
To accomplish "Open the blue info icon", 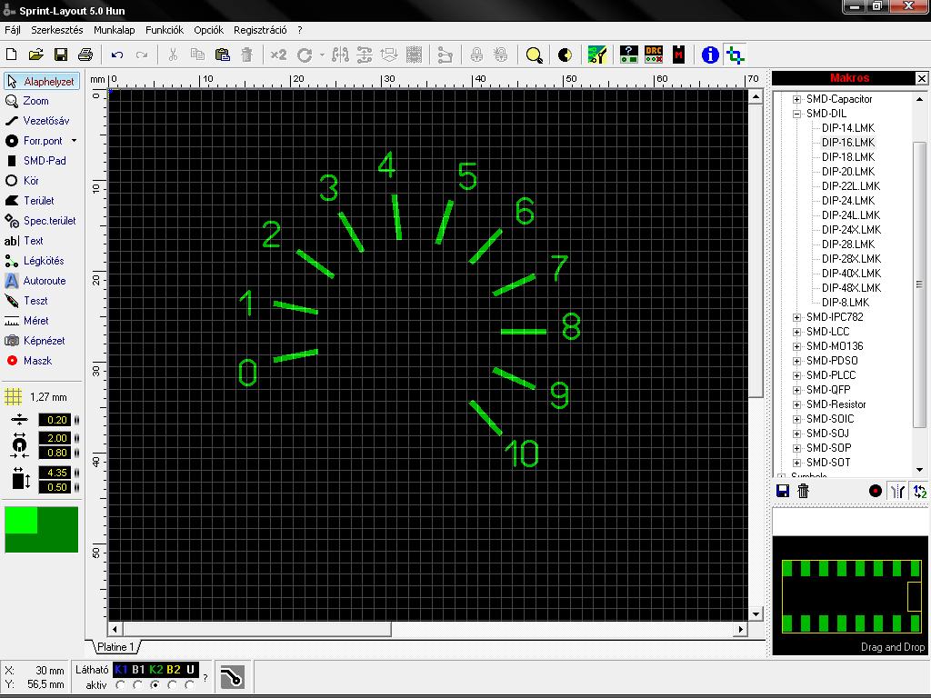I will 710,55.
